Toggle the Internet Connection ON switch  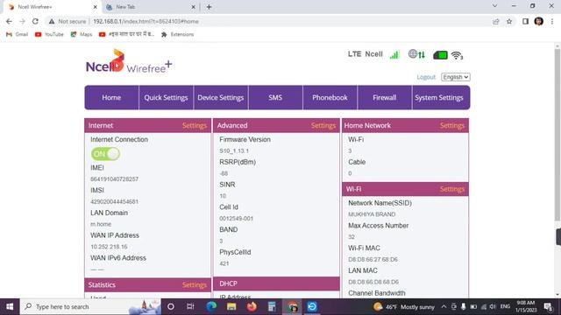pyautogui.click(x=105, y=154)
